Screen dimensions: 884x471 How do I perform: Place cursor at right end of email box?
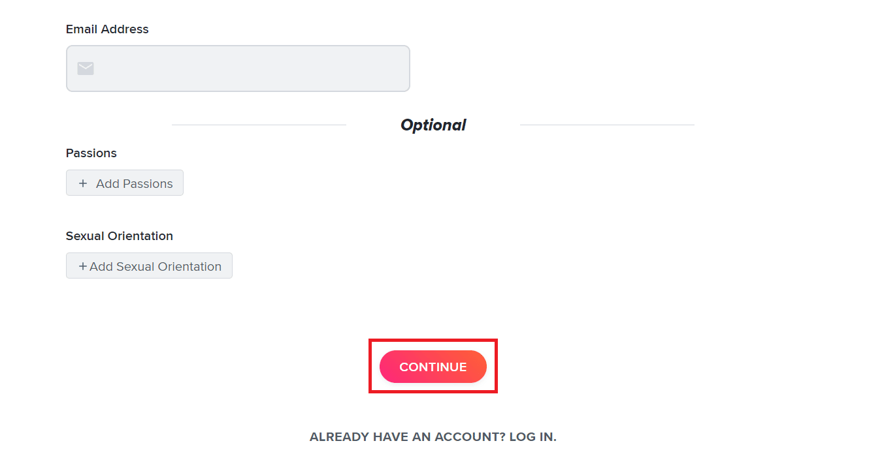pos(399,68)
